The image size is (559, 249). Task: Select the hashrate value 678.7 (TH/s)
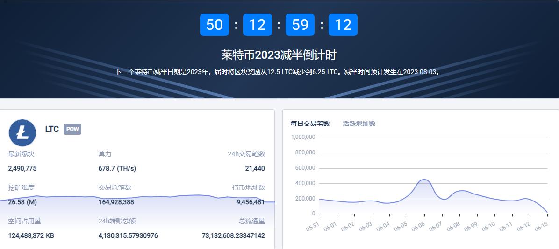[117, 168]
